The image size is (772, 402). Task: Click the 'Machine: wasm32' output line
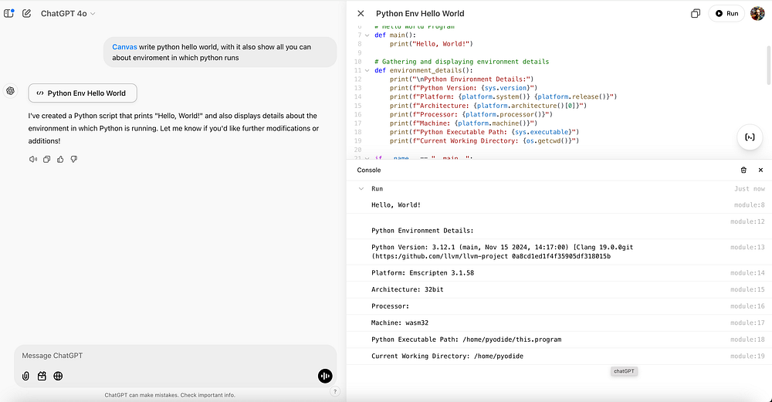400,323
